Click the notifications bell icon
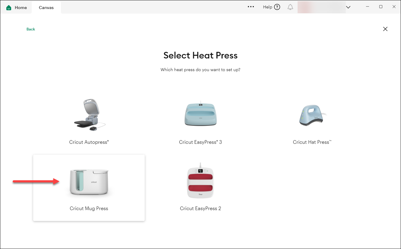 tap(290, 7)
